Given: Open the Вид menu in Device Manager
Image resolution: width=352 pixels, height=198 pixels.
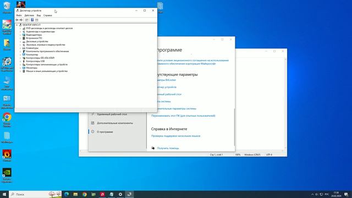Looking at the screenshot, I should (x=38, y=15).
